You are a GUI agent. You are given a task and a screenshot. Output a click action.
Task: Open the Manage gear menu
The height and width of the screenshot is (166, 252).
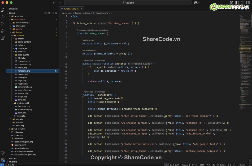pos(3,160)
